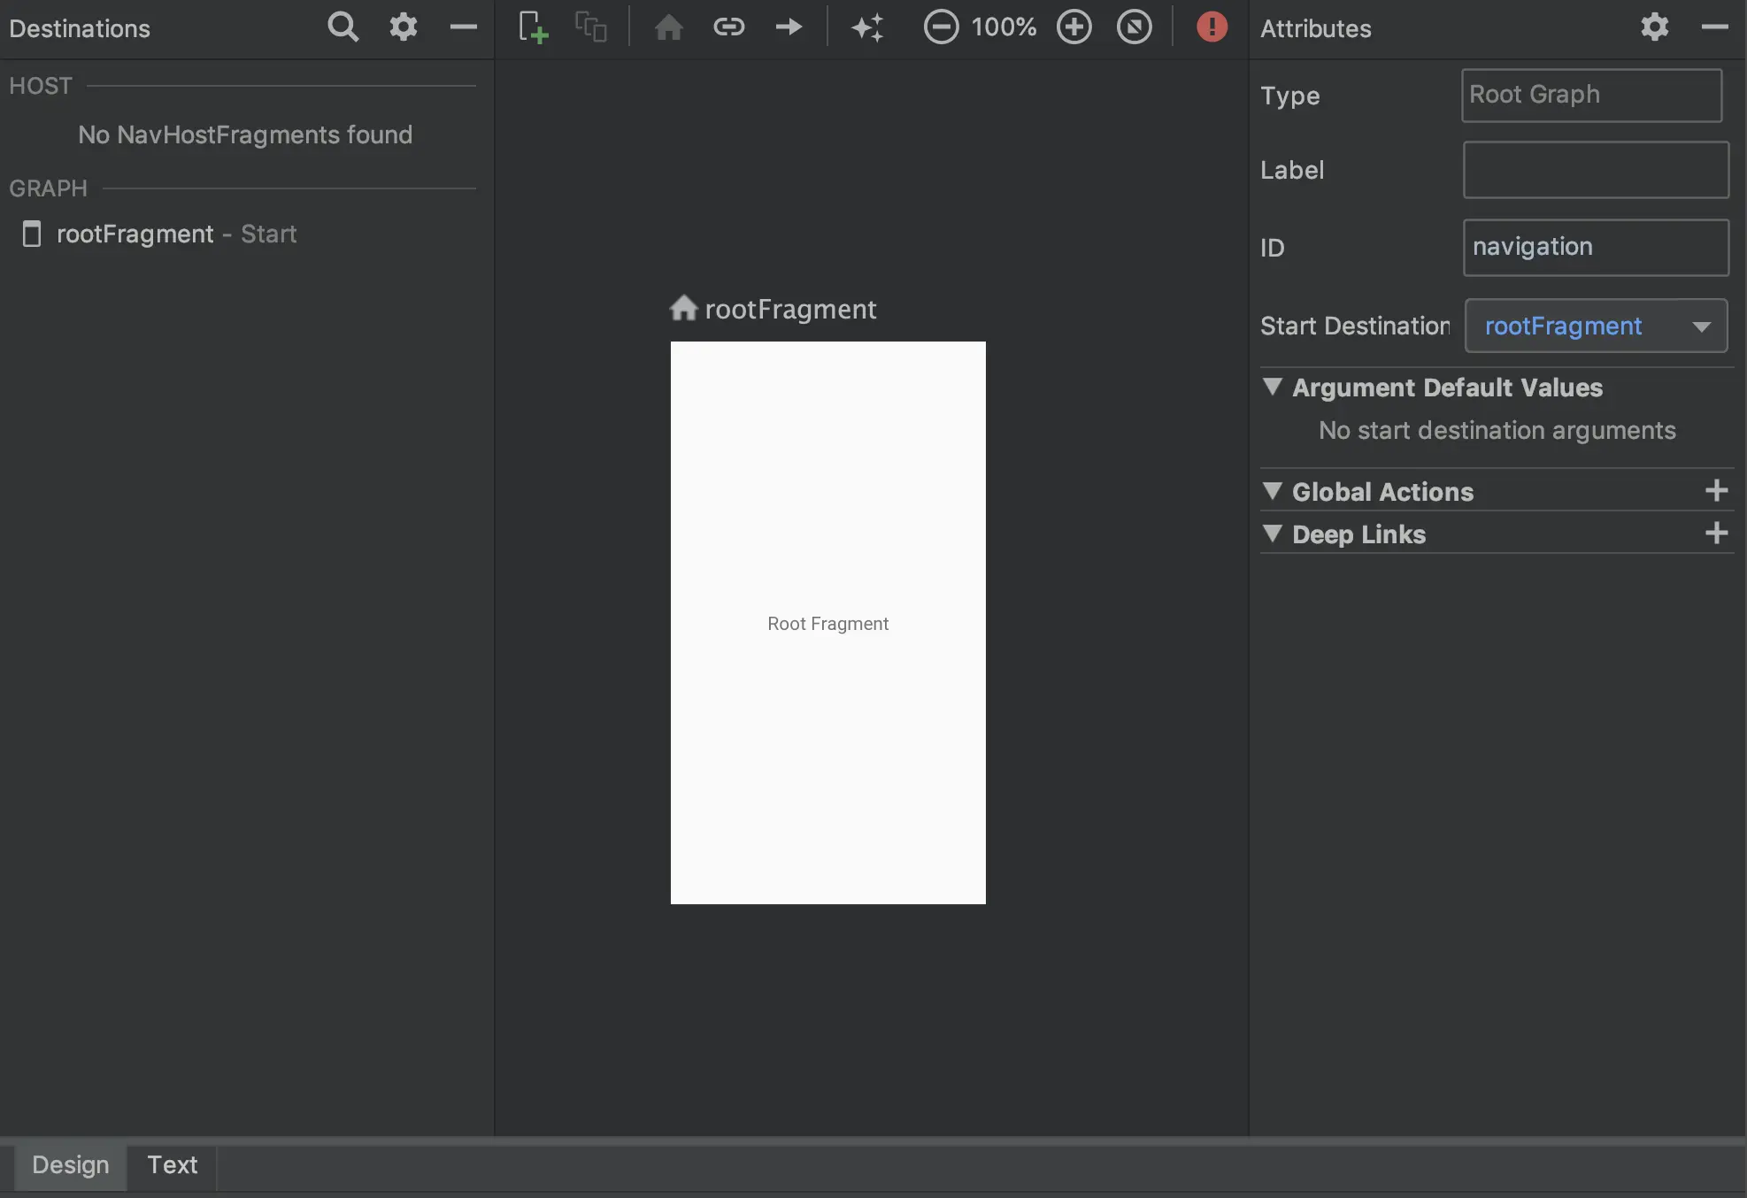Click the Auto Arrange sparkle icon
The image size is (1747, 1198).
[x=867, y=27]
